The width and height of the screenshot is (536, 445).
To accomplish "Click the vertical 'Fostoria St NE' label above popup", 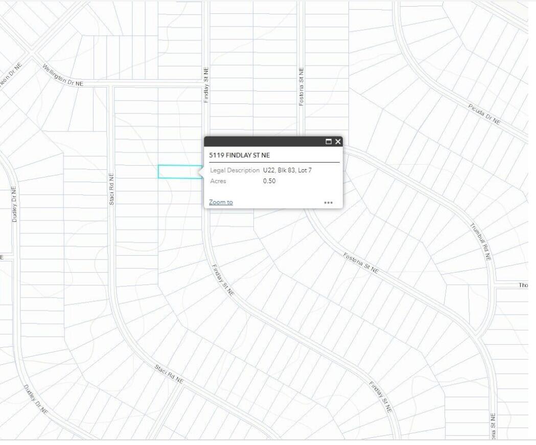I will 301,86.
